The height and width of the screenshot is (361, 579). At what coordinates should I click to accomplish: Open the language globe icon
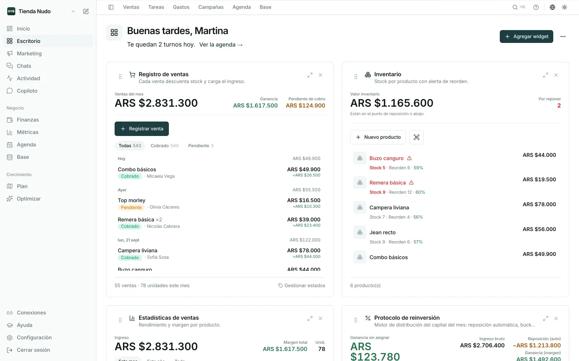click(x=552, y=7)
